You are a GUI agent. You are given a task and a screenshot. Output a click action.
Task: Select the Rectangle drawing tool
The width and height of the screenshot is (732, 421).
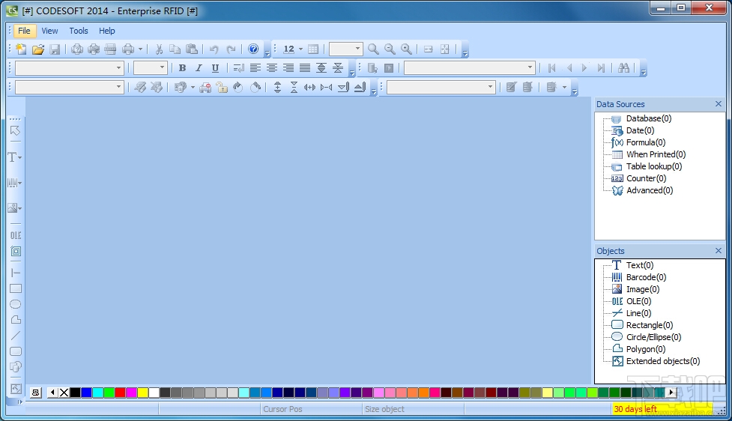pos(16,288)
